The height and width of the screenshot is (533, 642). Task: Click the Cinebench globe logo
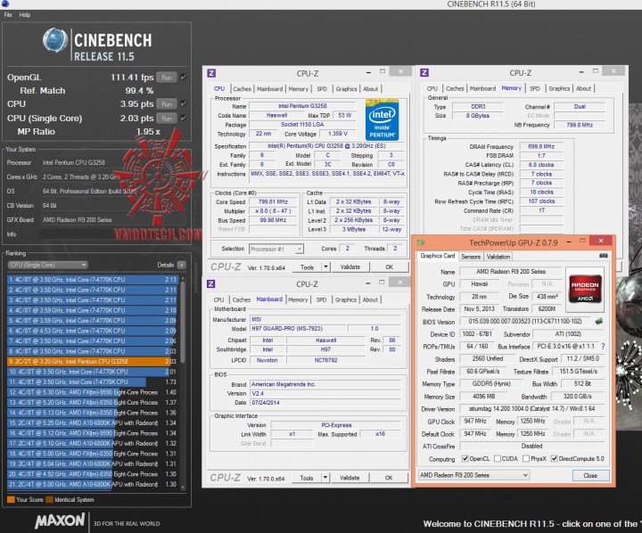pyautogui.click(x=55, y=40)
